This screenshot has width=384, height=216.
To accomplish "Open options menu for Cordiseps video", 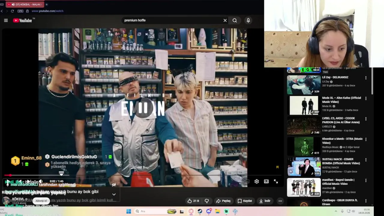I will click(366, 201).
